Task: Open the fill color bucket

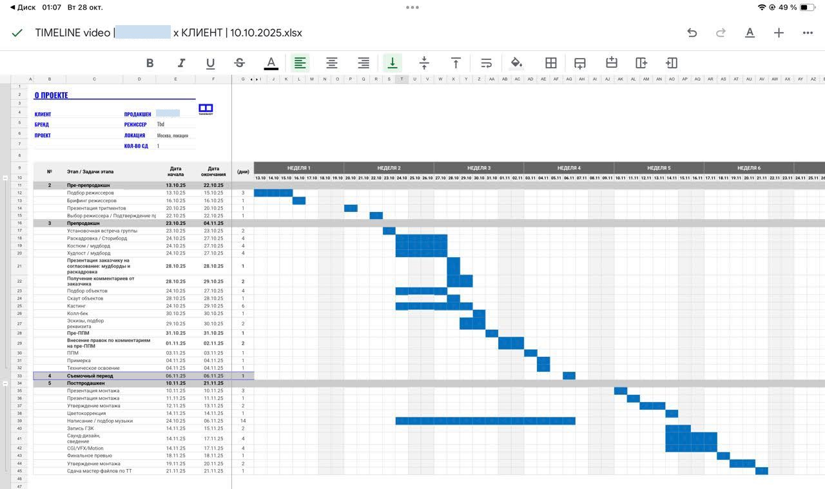Action: pos(516,63)
